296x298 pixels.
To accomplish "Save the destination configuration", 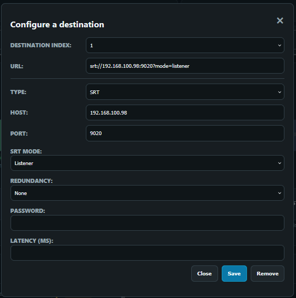I will click(x=234, y=273).
